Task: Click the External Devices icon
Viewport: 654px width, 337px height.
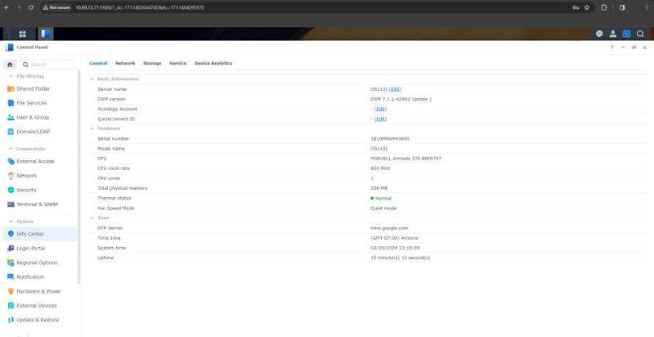Action: [11, 306]
